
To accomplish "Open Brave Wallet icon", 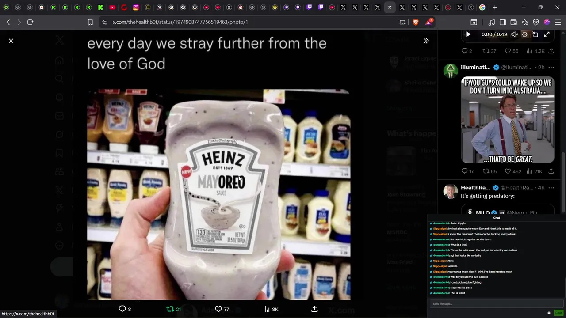I will [x=514, y=22].
